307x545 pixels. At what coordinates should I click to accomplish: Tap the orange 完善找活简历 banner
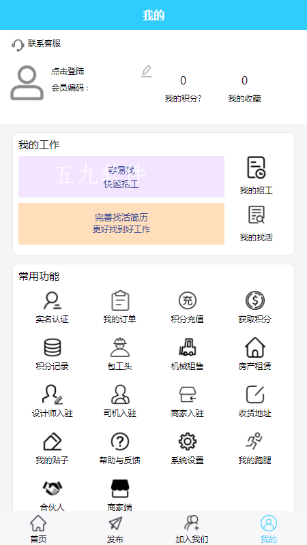coord(121,223)
